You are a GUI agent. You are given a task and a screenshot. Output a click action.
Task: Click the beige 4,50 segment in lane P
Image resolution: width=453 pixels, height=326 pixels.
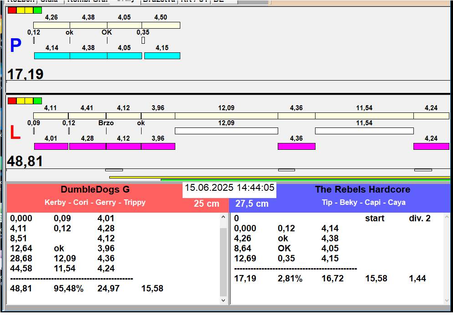(161, 25)
